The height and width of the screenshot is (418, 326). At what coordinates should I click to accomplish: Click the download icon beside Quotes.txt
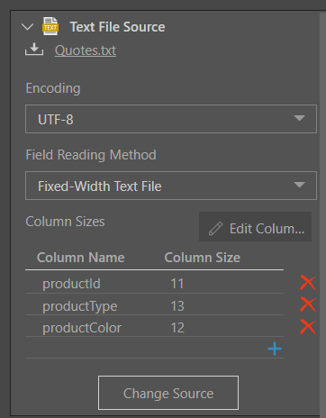pos(34,50)
